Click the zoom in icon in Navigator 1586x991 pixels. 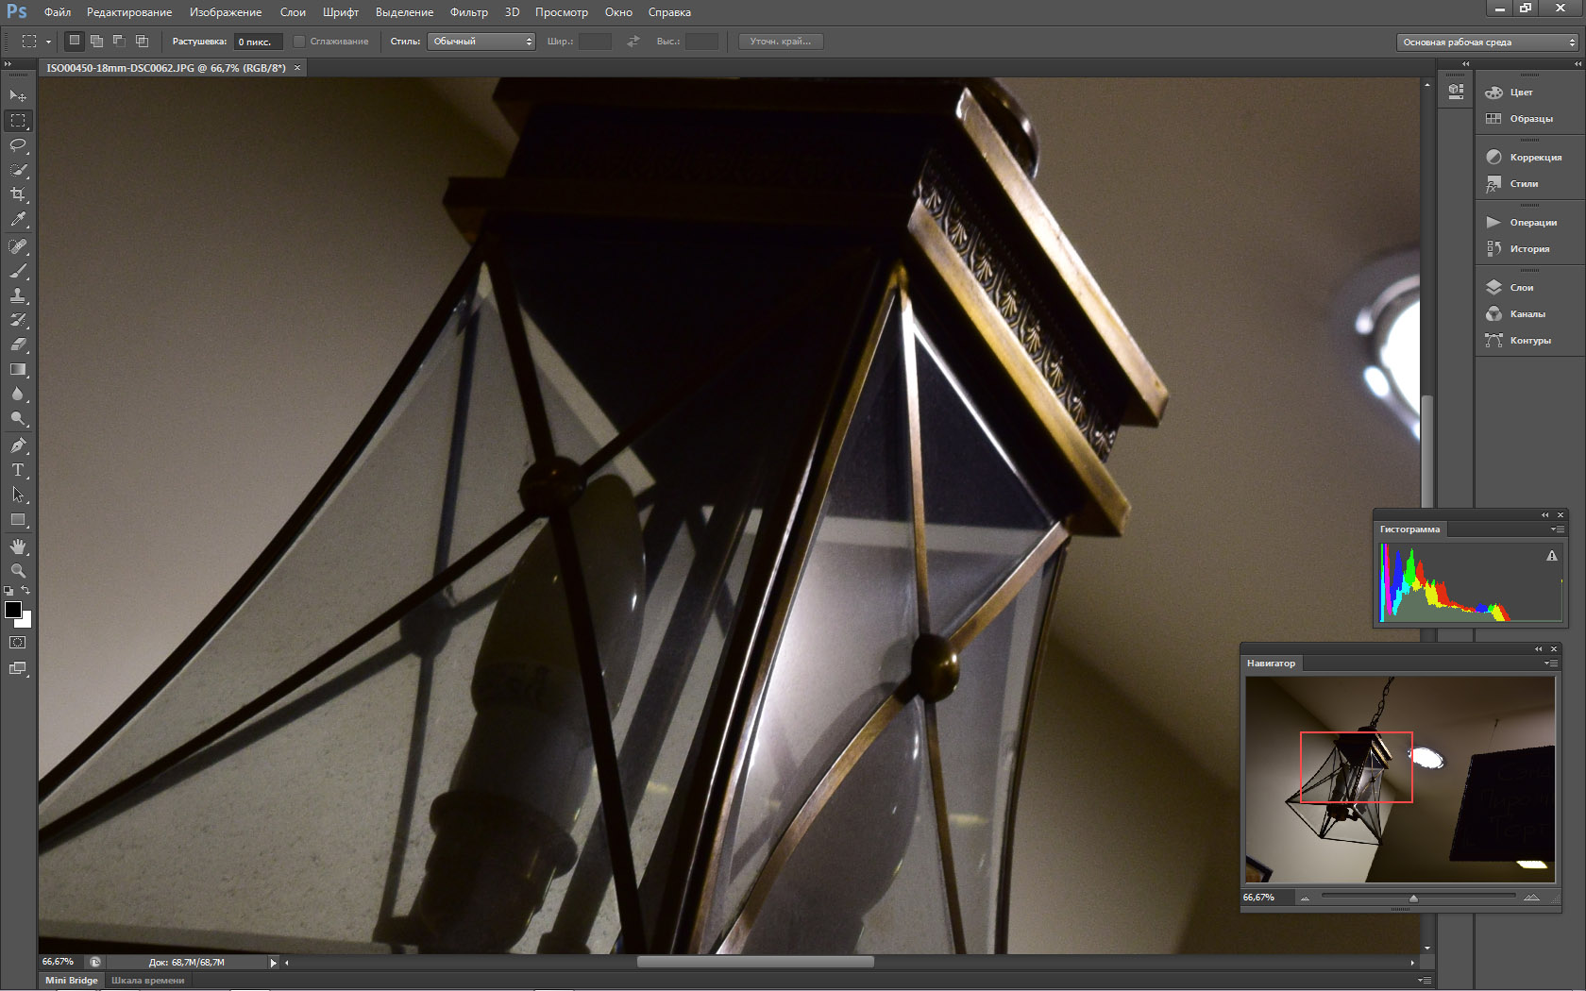(1531, 898)
